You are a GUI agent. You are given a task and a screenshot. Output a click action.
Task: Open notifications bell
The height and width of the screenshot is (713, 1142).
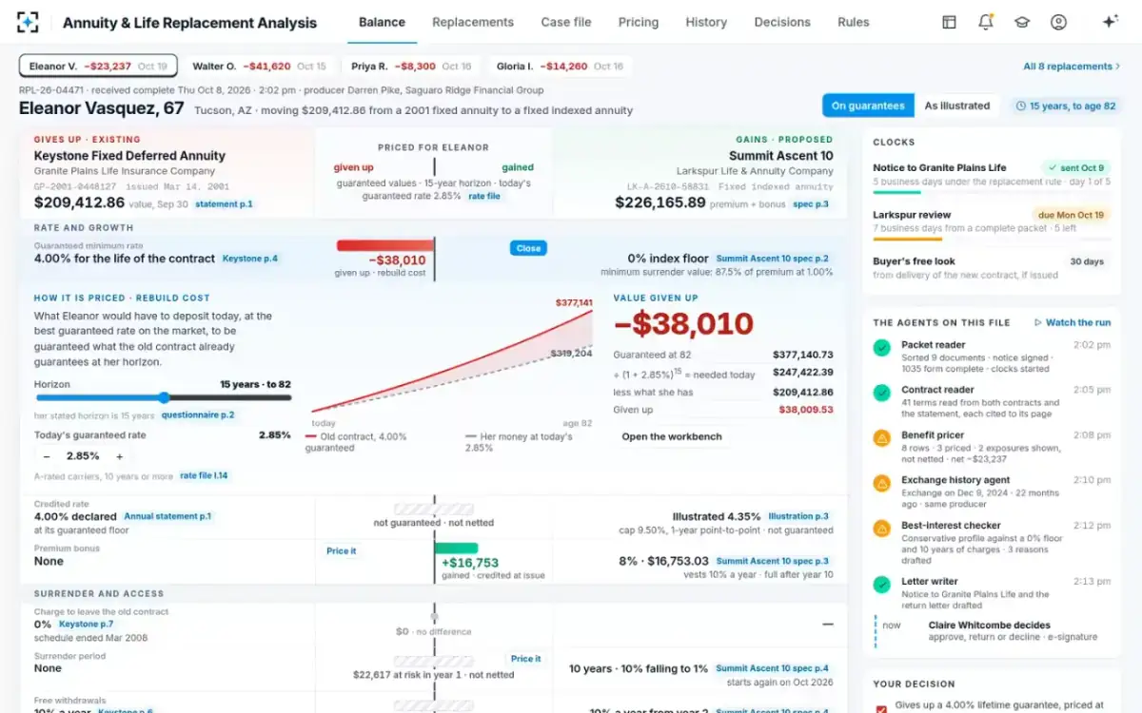click(x=986, y=22)
